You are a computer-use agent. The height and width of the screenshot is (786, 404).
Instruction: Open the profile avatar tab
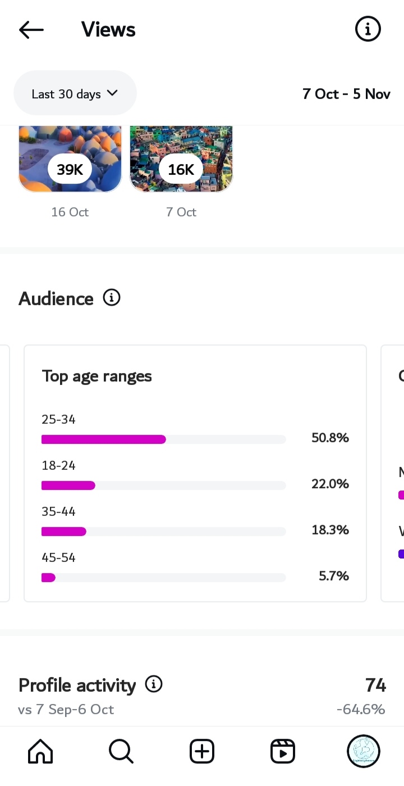(x=364, y=751)
